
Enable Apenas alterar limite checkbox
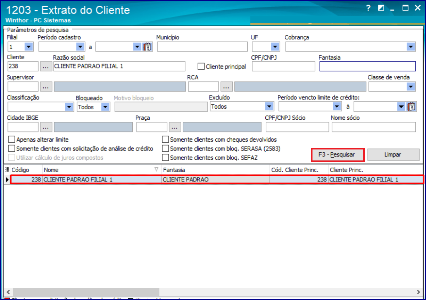[x=12, y=140]
